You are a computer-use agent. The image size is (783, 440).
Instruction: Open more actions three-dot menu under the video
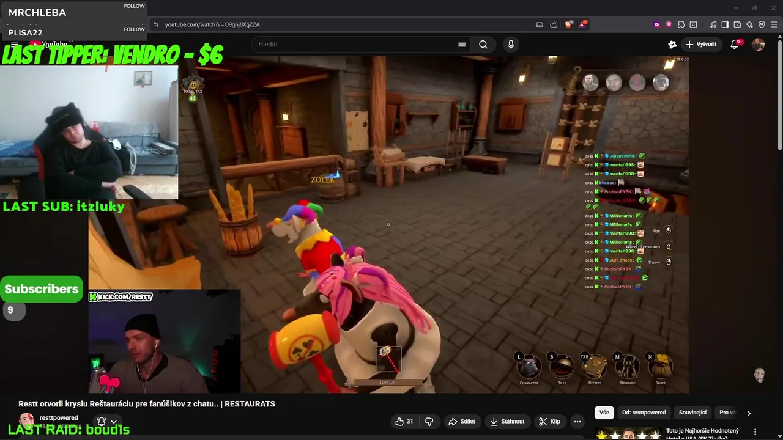[x=577, y=421]
